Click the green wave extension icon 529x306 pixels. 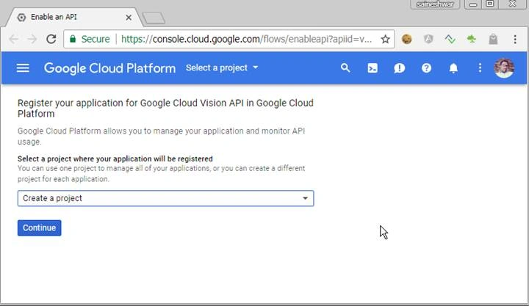[450, 39]
